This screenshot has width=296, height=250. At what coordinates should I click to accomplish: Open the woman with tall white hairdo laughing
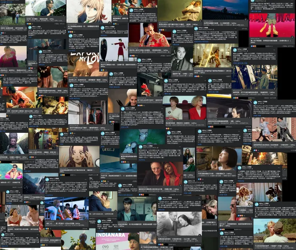122,101
